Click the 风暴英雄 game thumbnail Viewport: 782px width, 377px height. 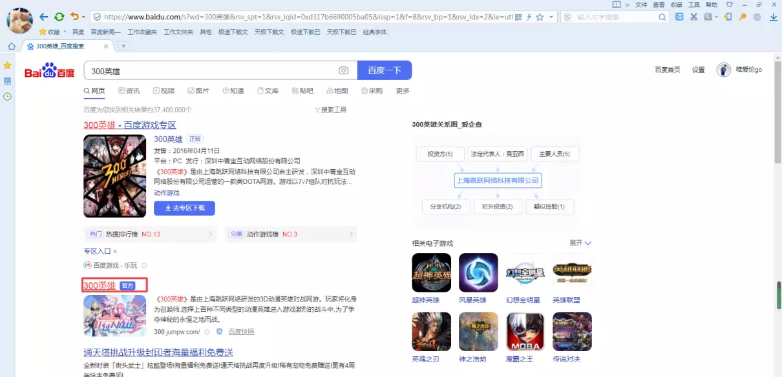point(478,272)
